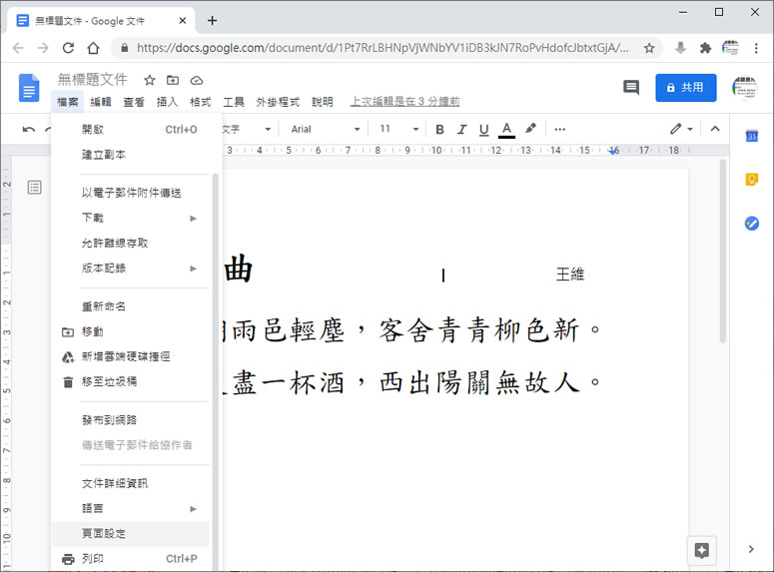Go to the browser home page
774x572 pixels.
pyautogui.click(x=93, y=48)
